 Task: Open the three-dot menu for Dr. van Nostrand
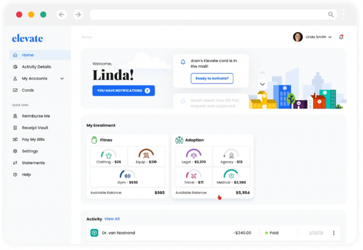pos(334,233)
